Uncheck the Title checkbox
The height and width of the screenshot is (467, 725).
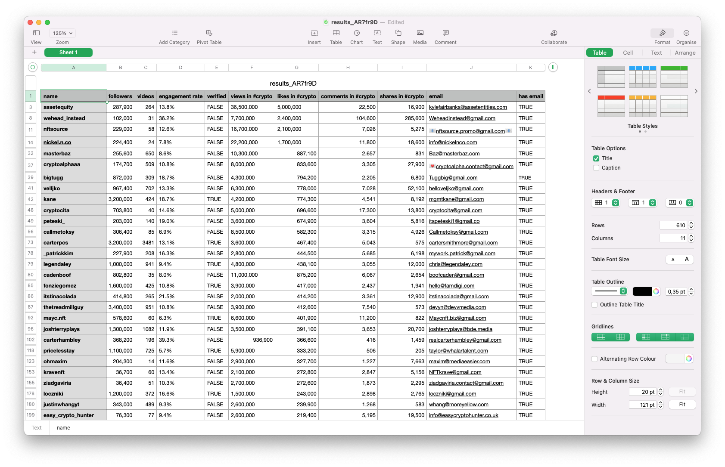pos(596,158)
